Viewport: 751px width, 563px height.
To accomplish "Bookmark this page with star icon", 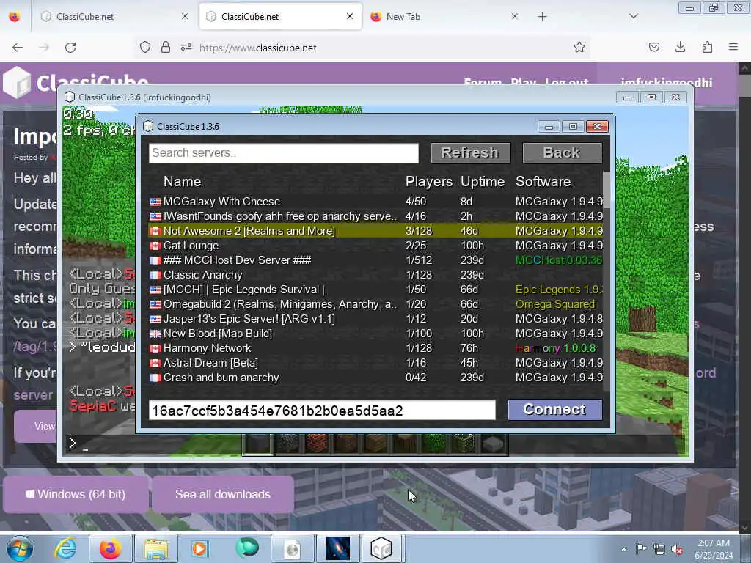I will point(579,47).
